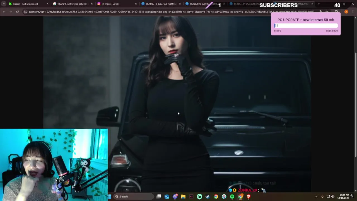Open the browser extensions puzzle icon
The width and height of the screenshot is (357, 201).
(x=336, y=12)
